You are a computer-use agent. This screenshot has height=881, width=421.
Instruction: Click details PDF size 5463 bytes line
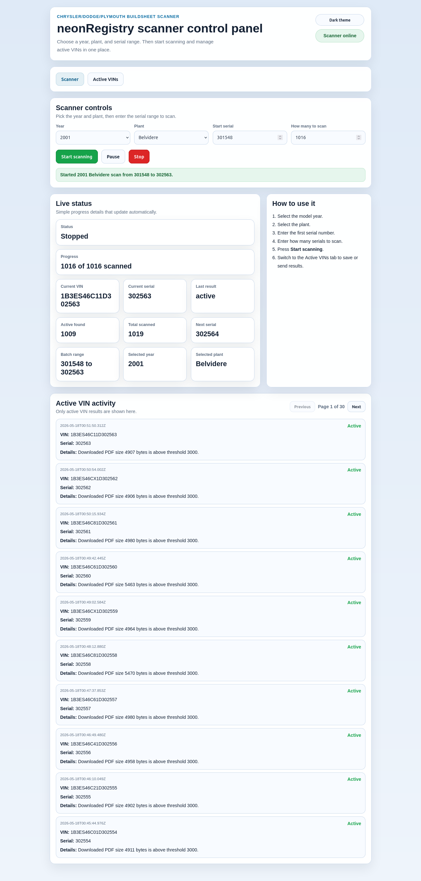tap(129, 585)
